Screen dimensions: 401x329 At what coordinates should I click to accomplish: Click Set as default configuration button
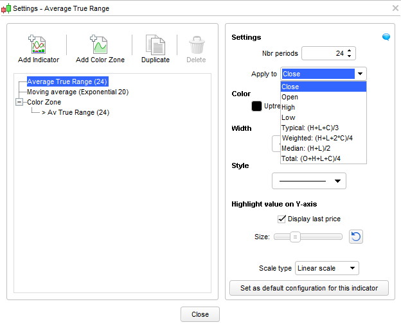click(309, 288)
